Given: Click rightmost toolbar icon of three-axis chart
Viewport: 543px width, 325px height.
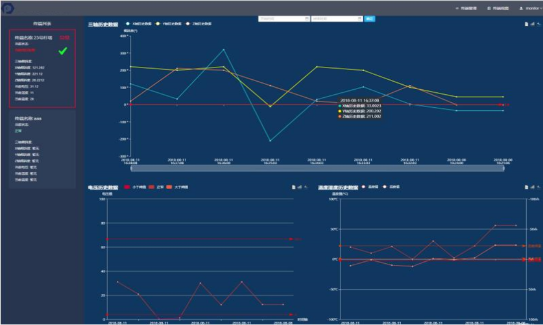Looking at the screenshot, I should (x=538, y=24).
